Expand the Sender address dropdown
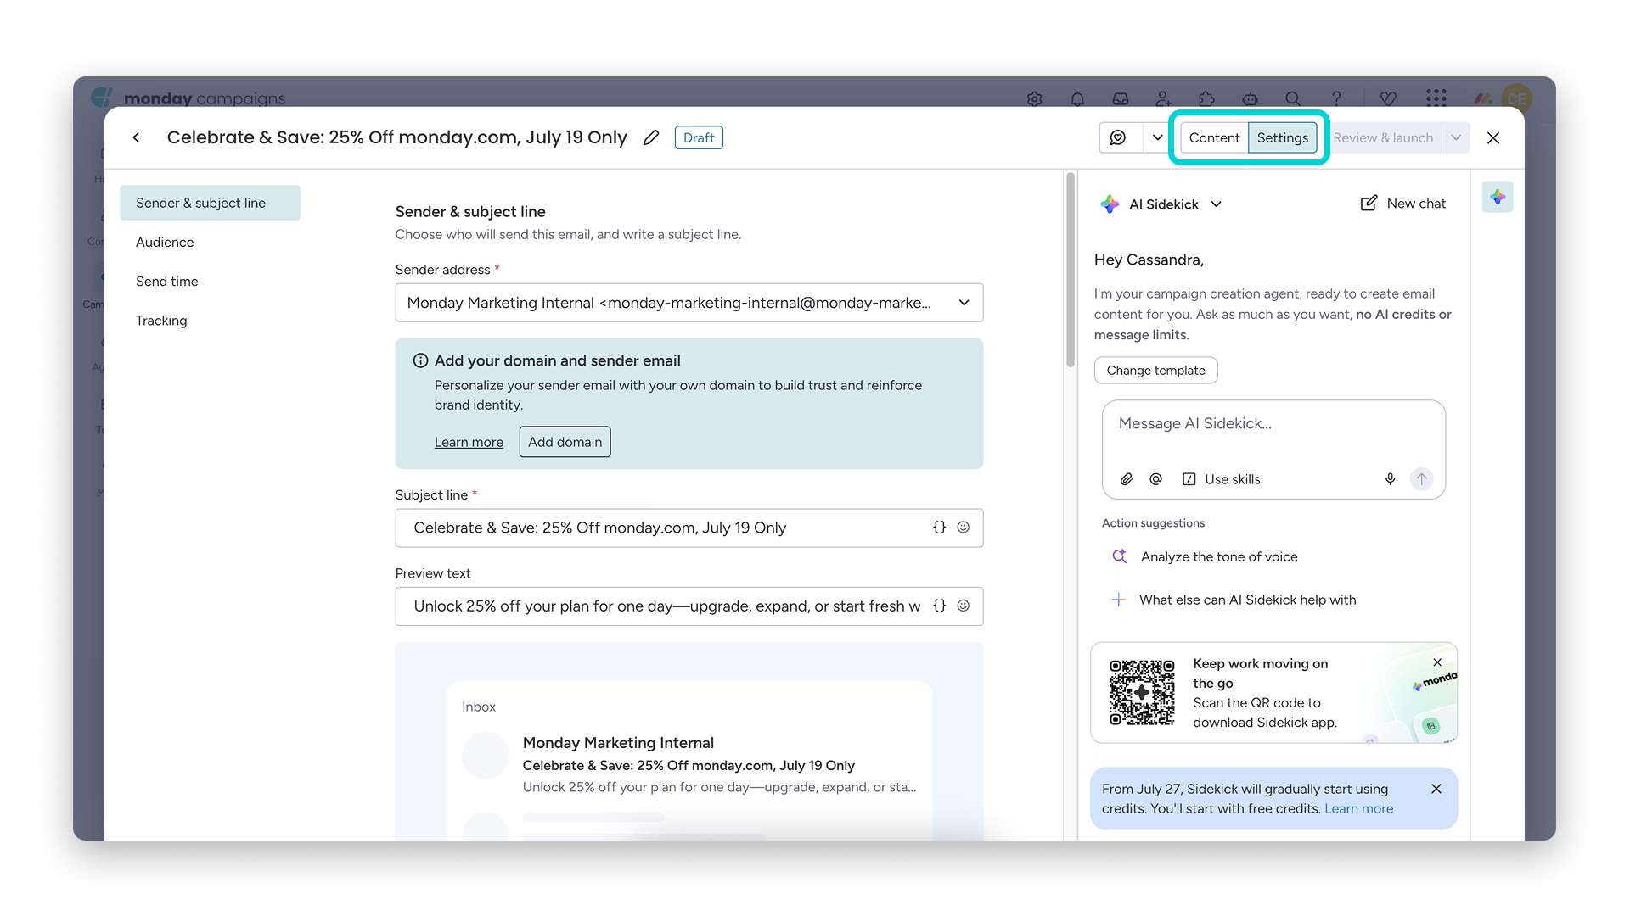 (x=964, y=303)
